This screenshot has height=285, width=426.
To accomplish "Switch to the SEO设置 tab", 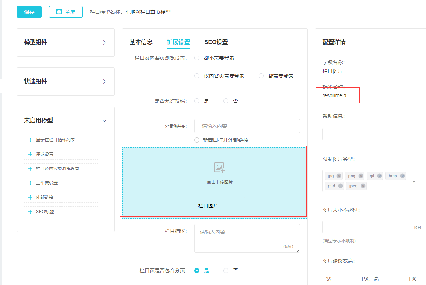I will pyautogui.click(x=216, y=42).
